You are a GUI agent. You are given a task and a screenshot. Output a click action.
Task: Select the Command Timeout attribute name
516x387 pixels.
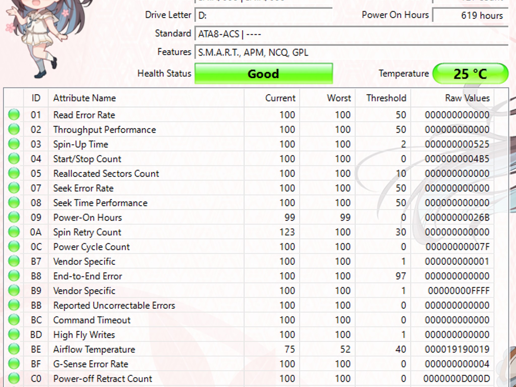coord(92,320)
